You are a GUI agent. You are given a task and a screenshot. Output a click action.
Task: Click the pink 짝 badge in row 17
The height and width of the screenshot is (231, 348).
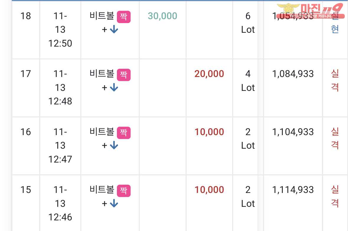click(x=124, y=75)
